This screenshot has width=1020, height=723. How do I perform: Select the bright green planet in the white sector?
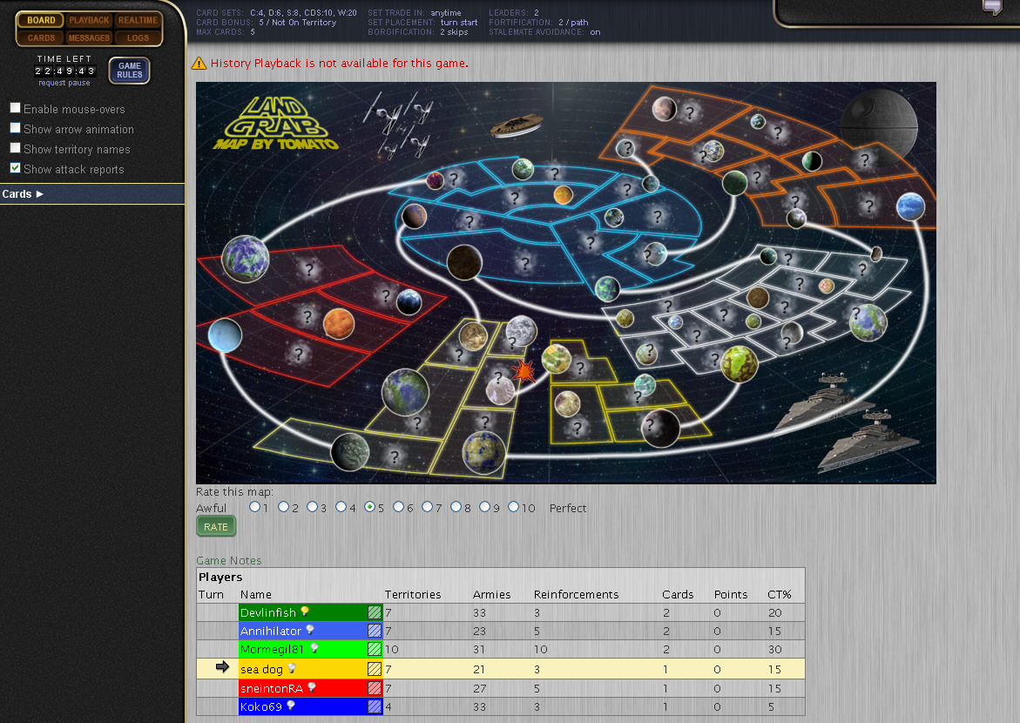point(740,362)
